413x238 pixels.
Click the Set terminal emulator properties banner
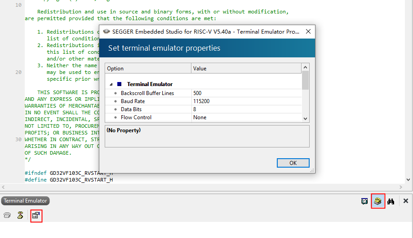[207, 48]
